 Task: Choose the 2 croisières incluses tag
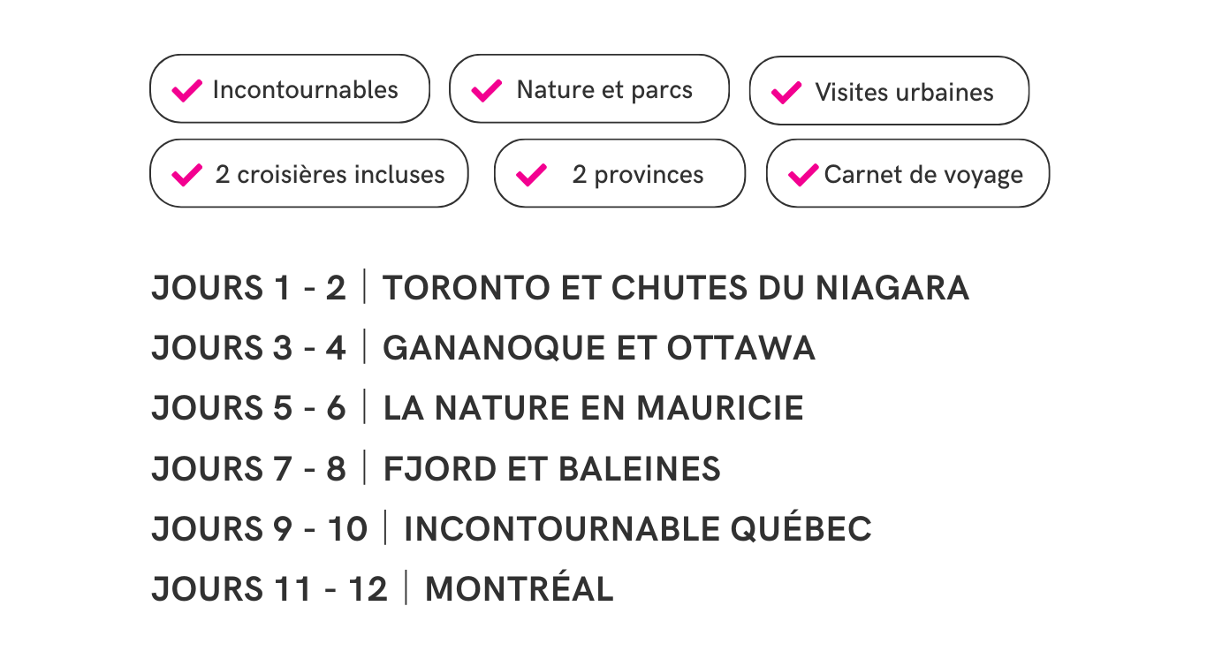309,173
